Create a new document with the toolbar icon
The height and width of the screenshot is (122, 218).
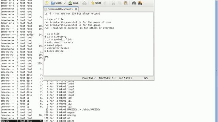(47, 3)
